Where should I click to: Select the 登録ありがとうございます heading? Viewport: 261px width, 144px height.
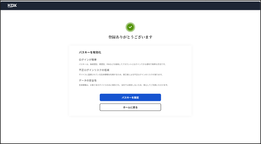coord(130,37)
